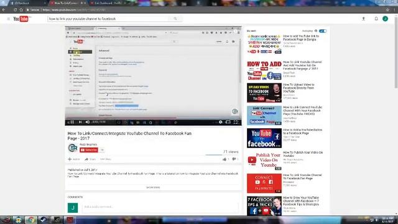Subscribe to the channel

[x=88, y=150]
